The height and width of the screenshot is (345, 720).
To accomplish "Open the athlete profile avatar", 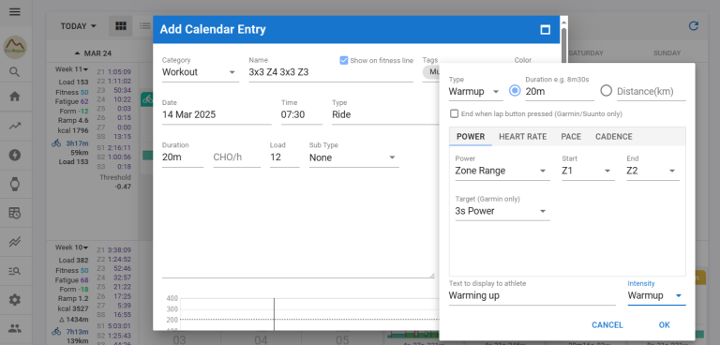I will click(x=15, y=47).
